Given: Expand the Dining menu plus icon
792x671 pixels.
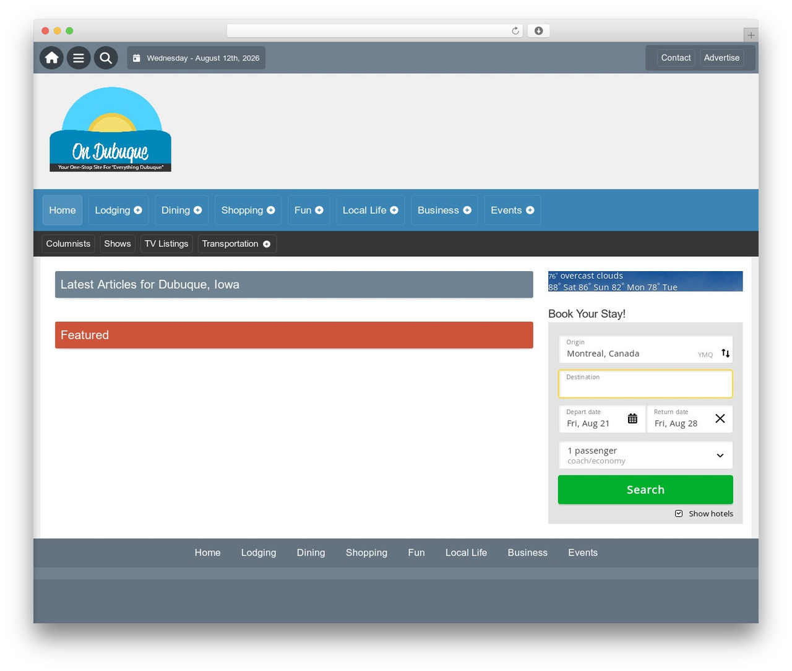Looking at the screenshot, I should pos(198,210).
